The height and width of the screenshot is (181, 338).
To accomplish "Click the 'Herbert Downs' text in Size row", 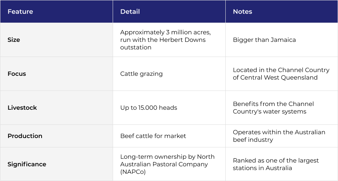I will [x=182, y=40].
